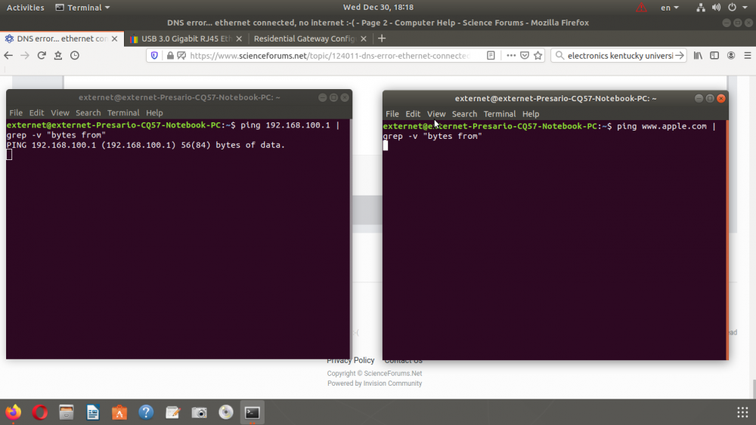Switch to 'USB 3.0 Gigabit RJ45' tab
Screen dimensions: 756x425
(x=181, y=38)
